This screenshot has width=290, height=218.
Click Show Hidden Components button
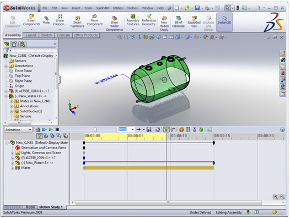pos(114,23)
